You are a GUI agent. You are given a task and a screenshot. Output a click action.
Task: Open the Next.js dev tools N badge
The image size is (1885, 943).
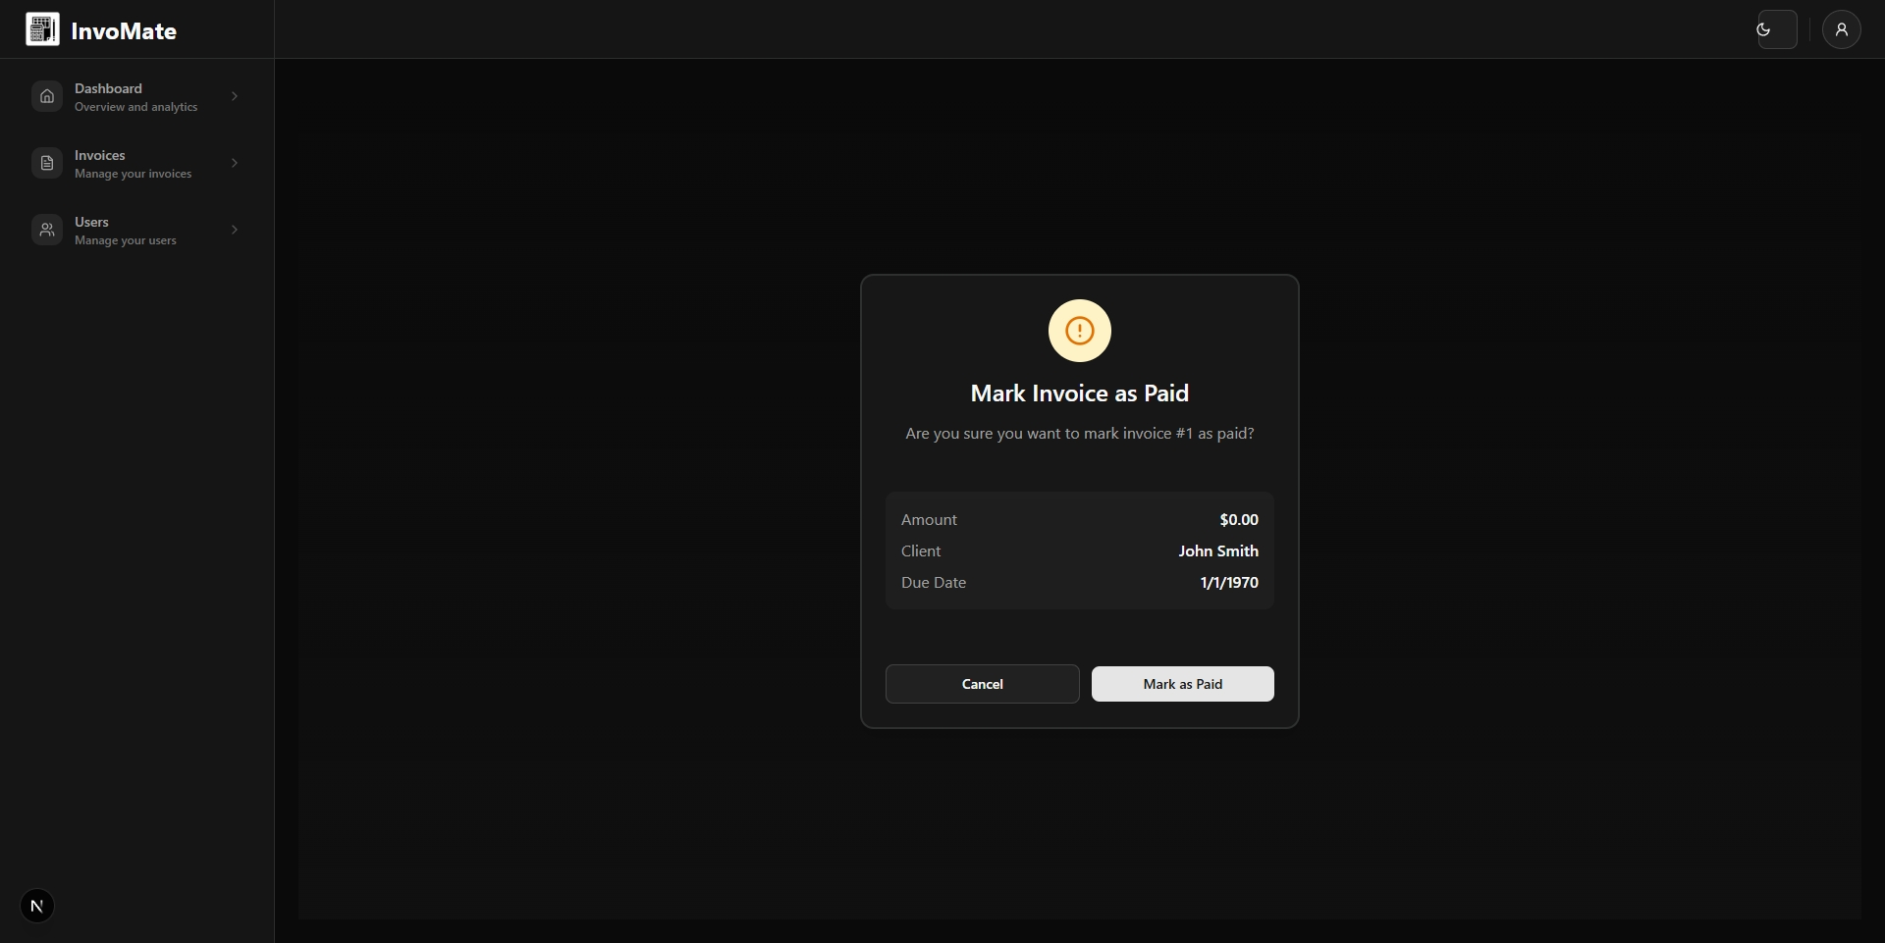pyautogui.click(x=37, y=906)
